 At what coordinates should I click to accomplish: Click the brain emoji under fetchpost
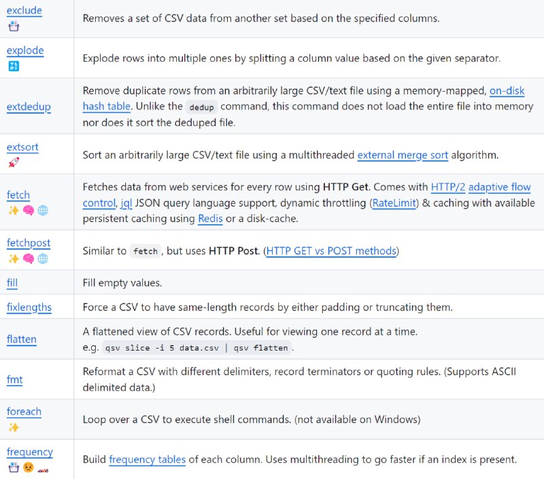28,258
